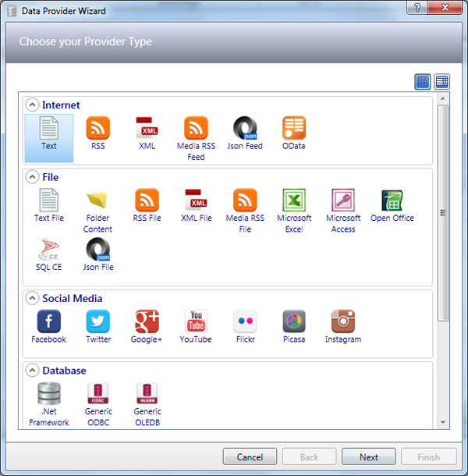Open the help question mark button
Image resolution: width=468 pixels, height=476 pixels.
417,7
